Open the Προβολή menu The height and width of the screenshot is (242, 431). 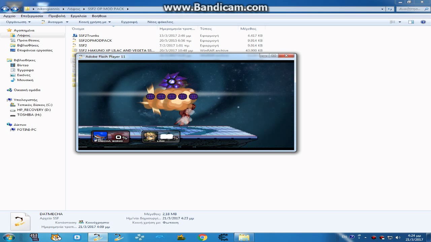pos(57,16)
